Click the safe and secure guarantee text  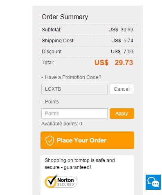coord(80,164)
